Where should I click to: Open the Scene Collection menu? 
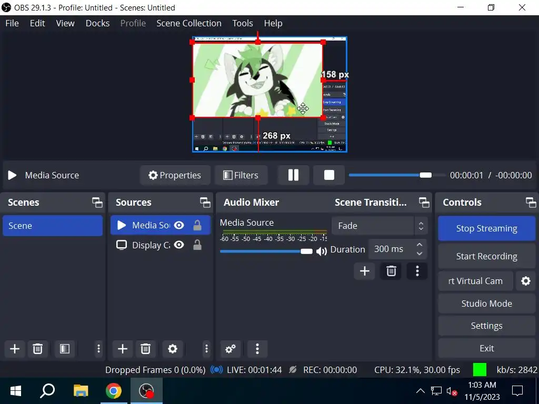point(189,23)
